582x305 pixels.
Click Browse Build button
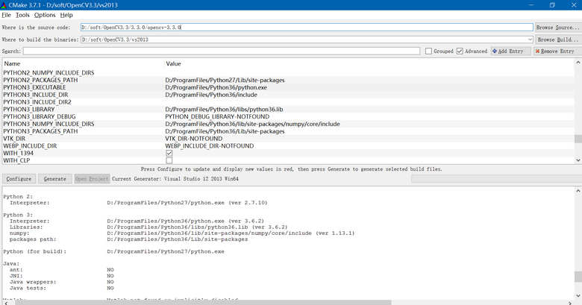pyautogui.click(x=558, y=40)
